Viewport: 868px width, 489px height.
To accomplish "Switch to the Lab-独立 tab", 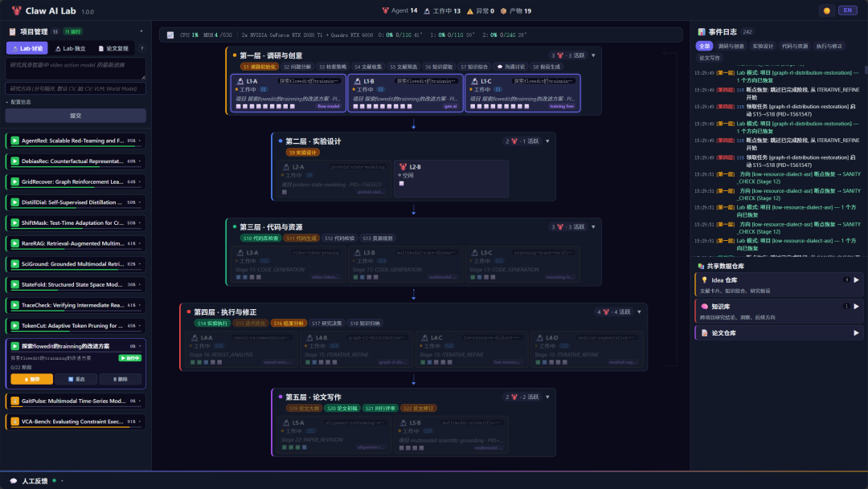I will tap(70, 48).
